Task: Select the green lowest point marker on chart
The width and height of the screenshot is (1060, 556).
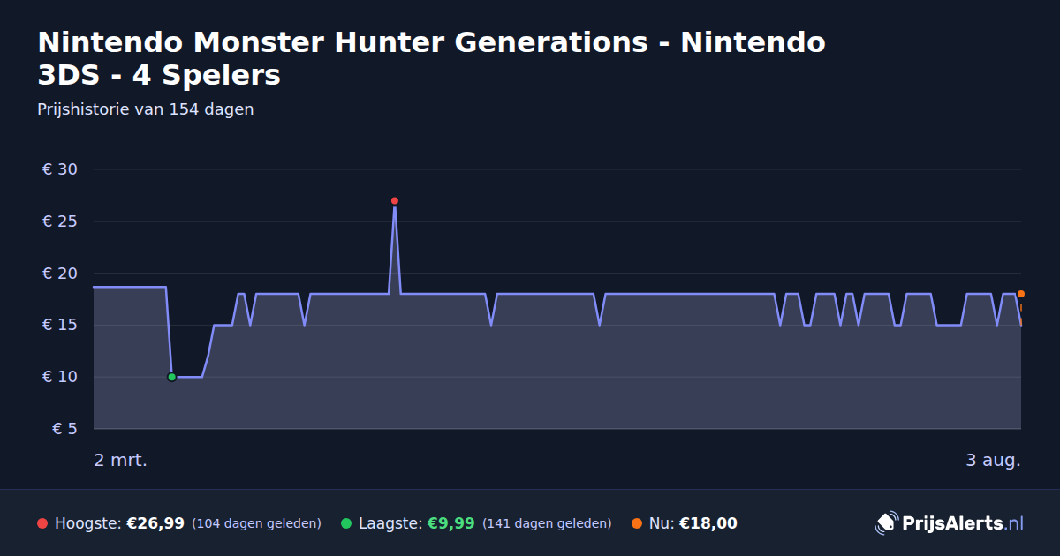Action: pyautogui.click(x=171, y=377)
